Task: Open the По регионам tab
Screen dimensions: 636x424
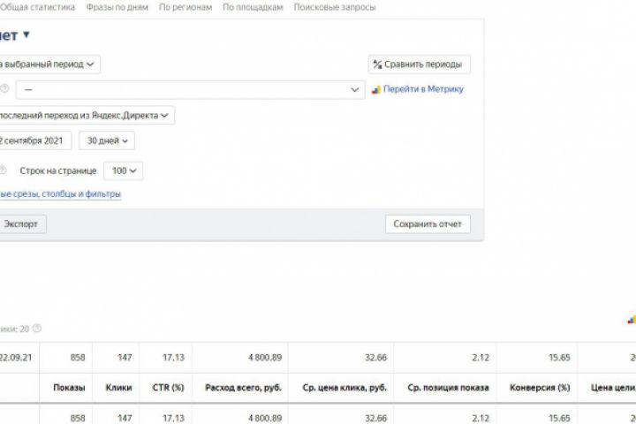Action: click(x=185, y=7)
